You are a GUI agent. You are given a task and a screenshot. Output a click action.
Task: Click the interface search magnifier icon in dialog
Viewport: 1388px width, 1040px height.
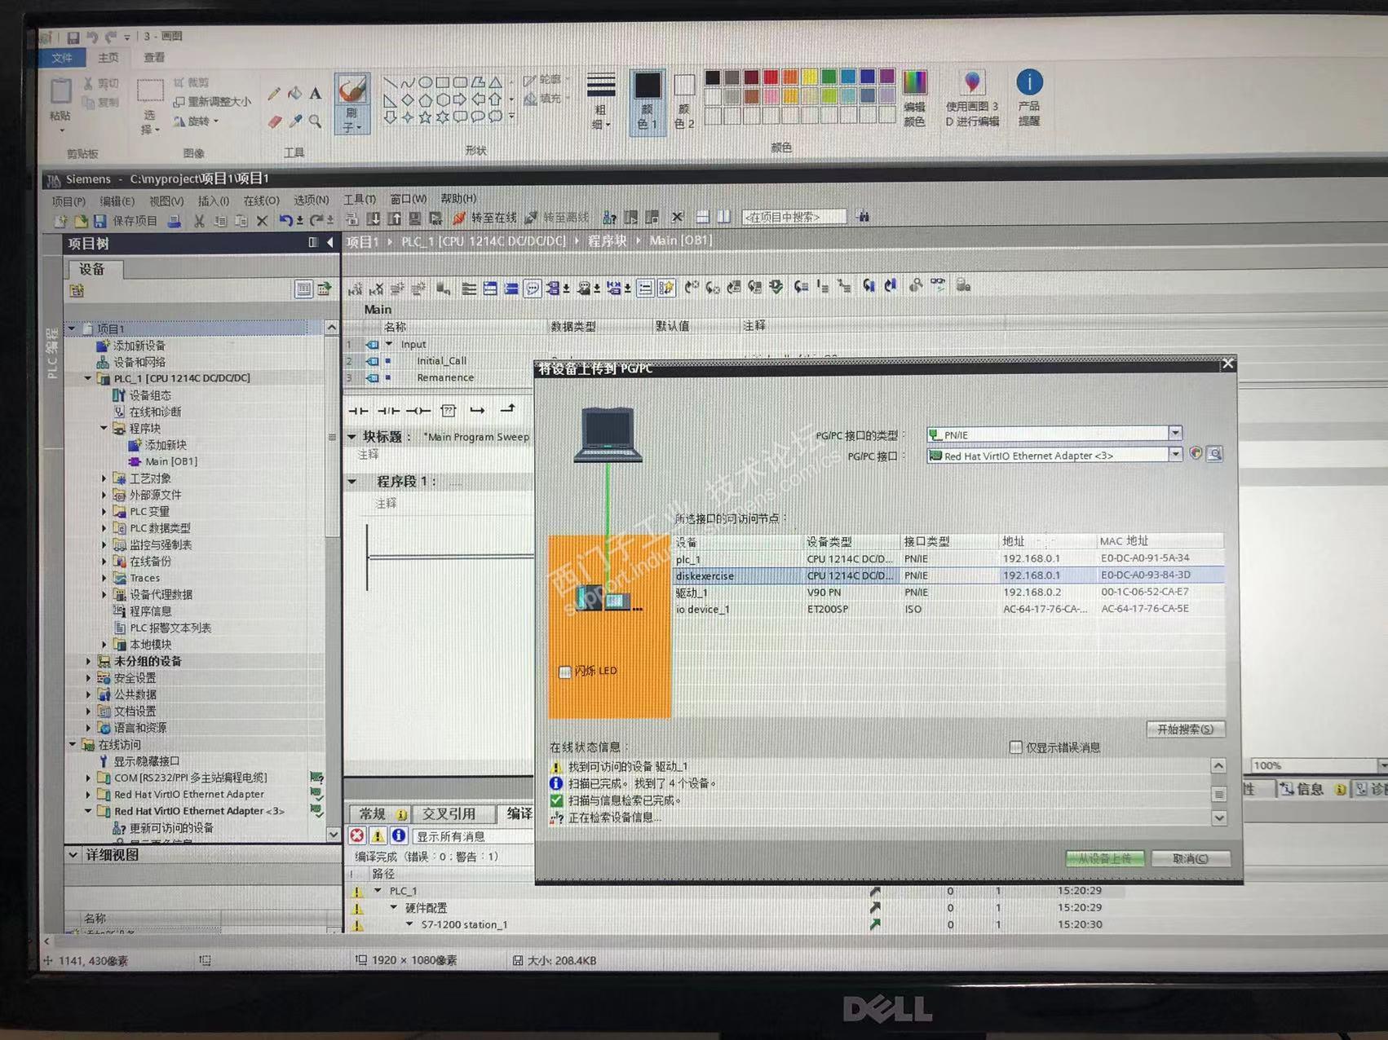click(1214, 454)
